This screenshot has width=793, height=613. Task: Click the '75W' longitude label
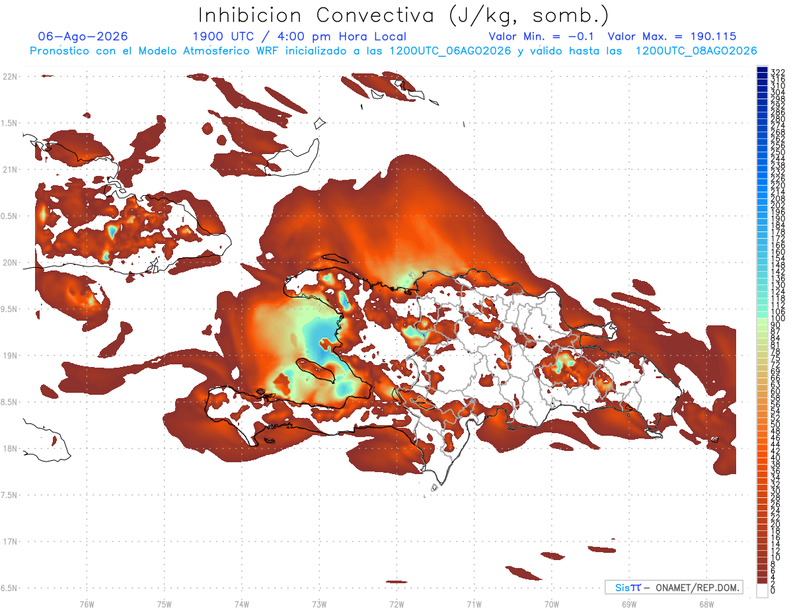pos(165,604)
